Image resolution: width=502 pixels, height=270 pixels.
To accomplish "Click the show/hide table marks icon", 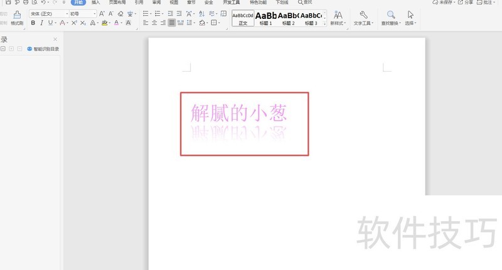I will [x=223, y=13].
